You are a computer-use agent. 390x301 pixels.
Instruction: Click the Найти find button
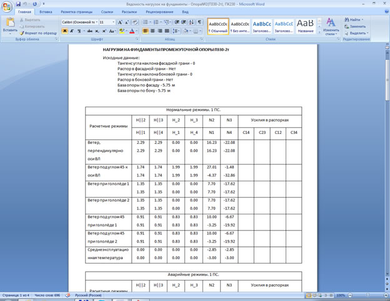354,19
